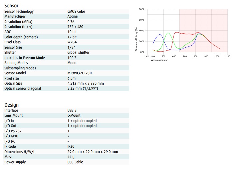This screenshot has height=171, width=233.
Task: Select the 'Optical sensor diagonal' label
Action: point(23,88)
